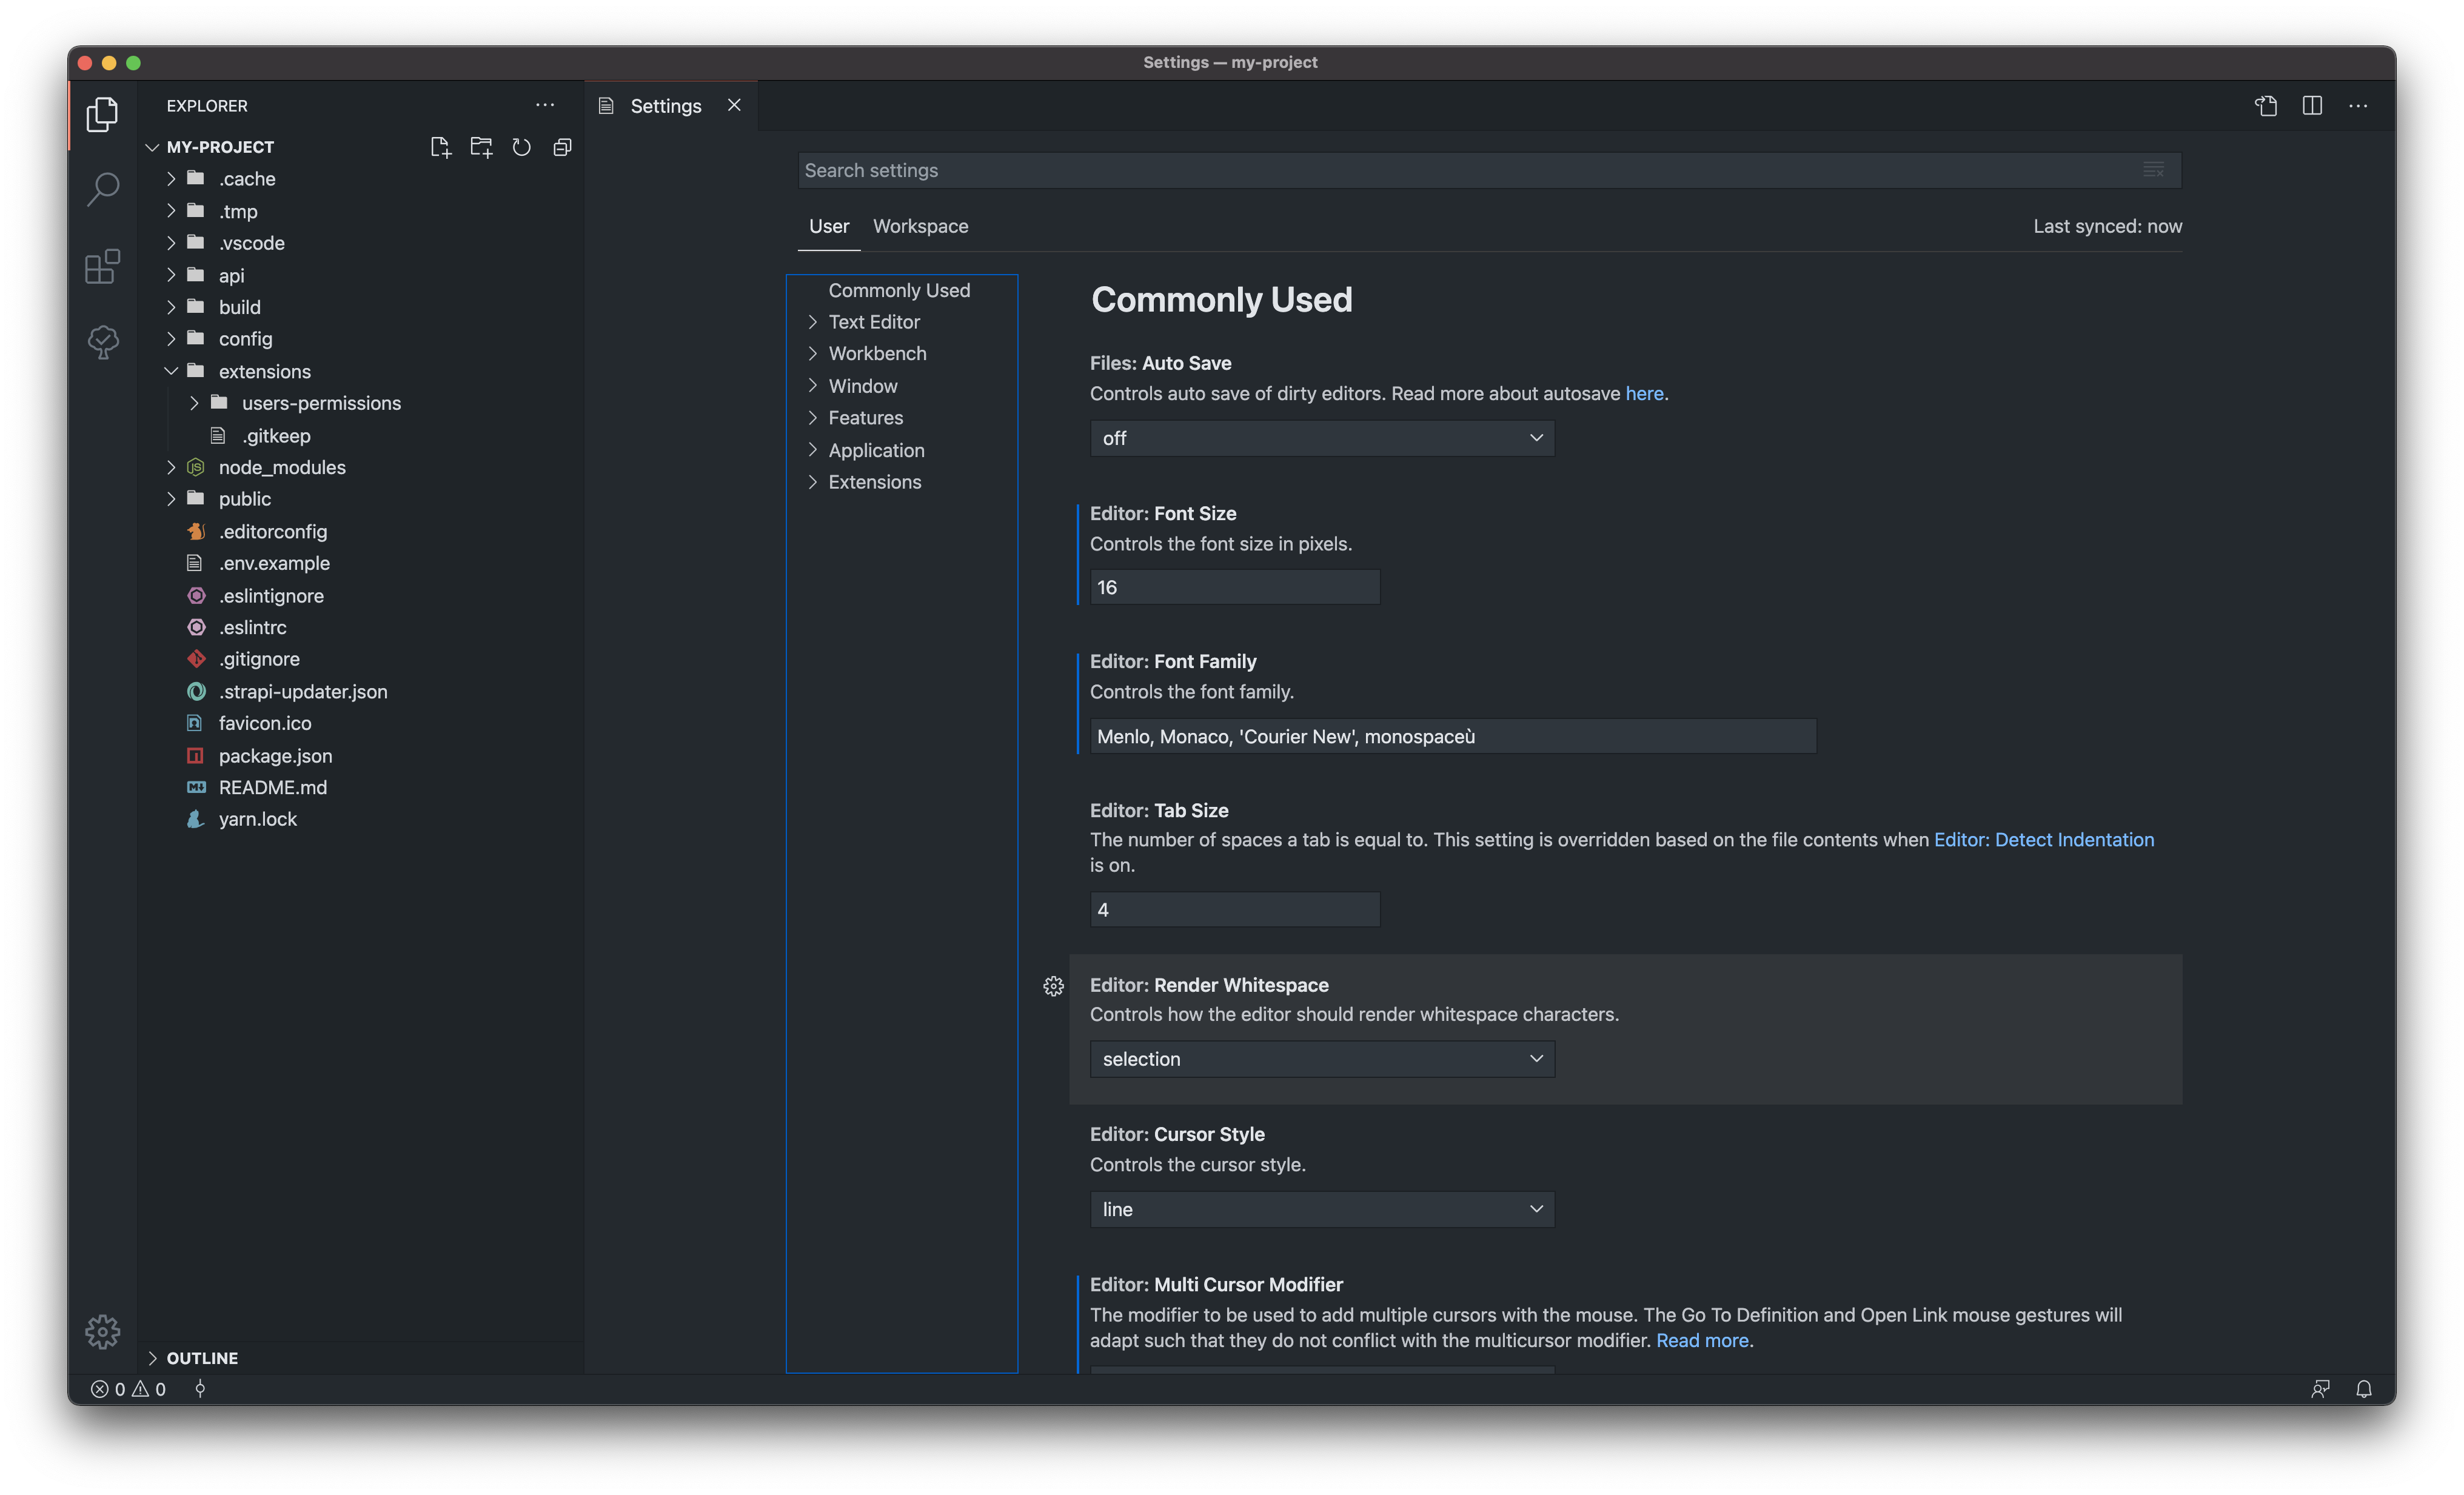
Task: Collapse all folders in Explorer
Action: pyautogui.click(x=562, y=147)
